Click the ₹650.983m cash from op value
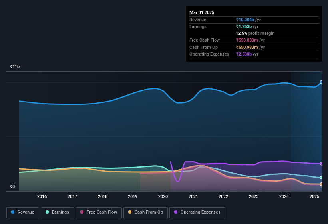328x224 pixels. click(x=246, y=47)
